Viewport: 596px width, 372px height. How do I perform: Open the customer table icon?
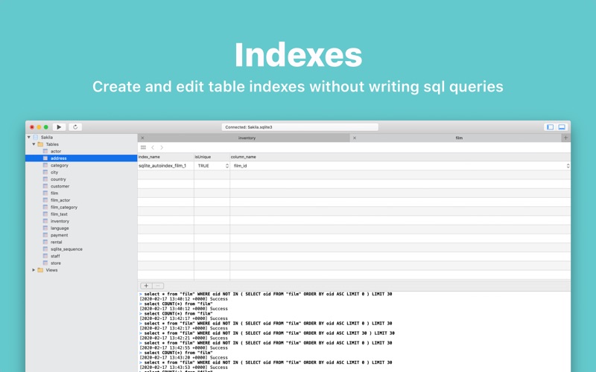pos(45,186)
